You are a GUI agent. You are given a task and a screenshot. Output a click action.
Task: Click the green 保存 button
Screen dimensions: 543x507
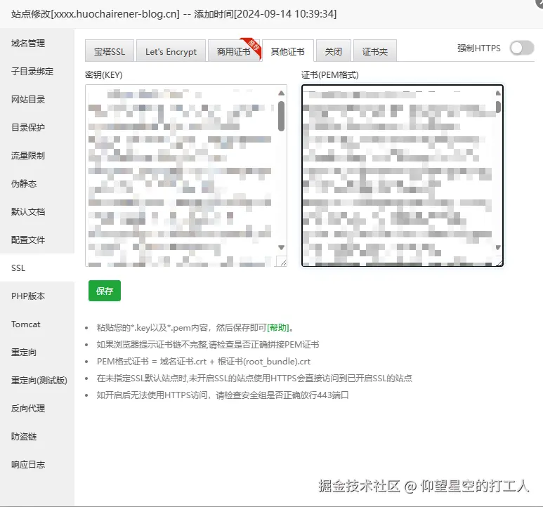click(x=105, y=291)
